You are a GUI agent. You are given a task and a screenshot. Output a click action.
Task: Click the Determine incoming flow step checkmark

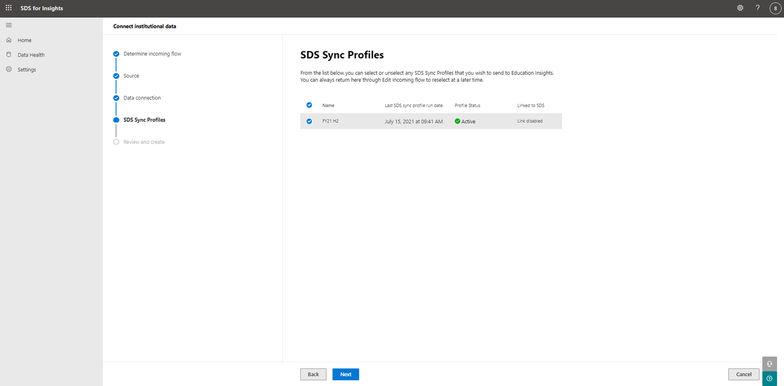[x=116, y=54]
